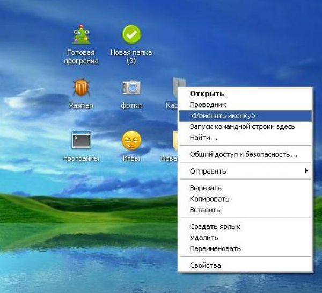Choose Вырезать in the context menu
Image resolution: width=322 pixels, height=293 pixels.
246,188
